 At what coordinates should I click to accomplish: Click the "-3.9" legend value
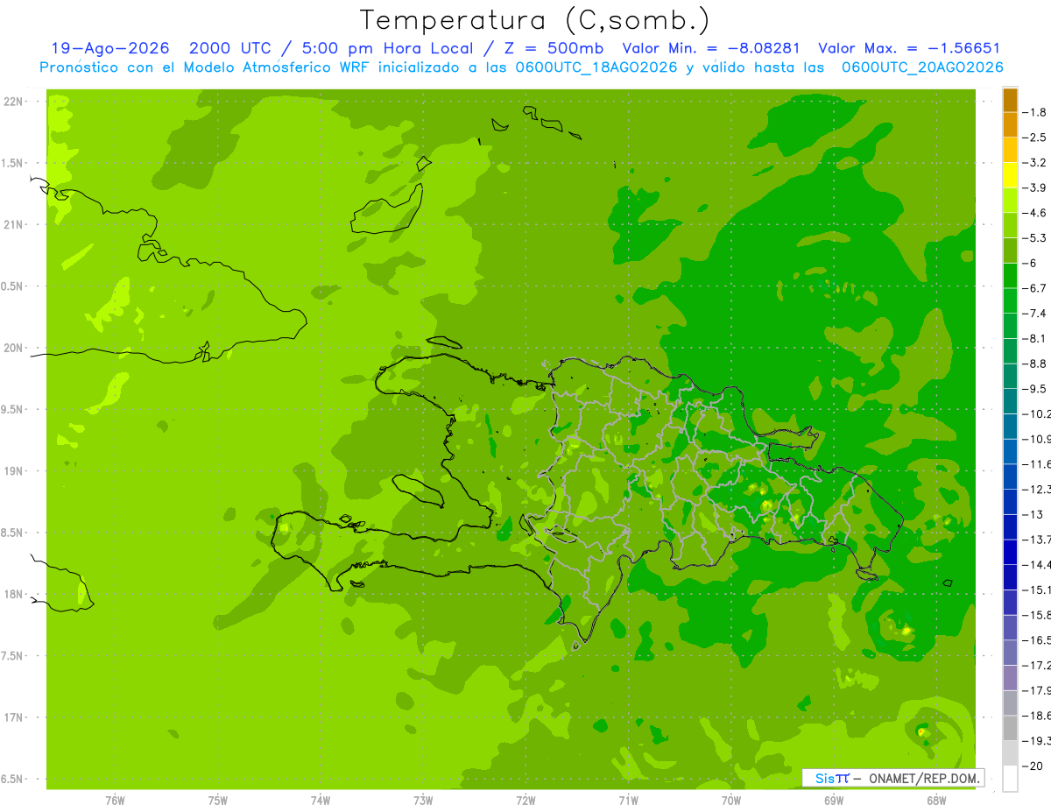pos(1035,187)
